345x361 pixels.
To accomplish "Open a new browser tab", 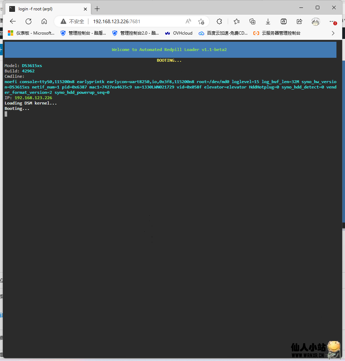I will pyautogui.click(x=97, y=9).
